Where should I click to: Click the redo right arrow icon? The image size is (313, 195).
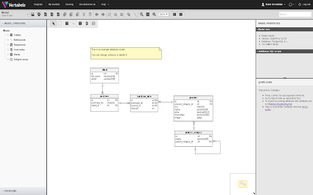pos(103,14)
